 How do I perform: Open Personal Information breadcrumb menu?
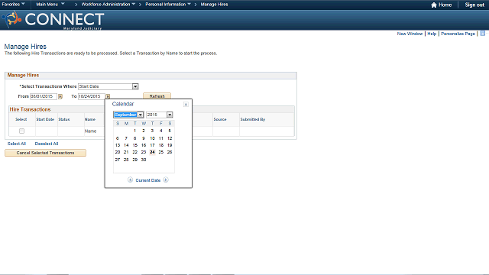click(x=168, y=5)
